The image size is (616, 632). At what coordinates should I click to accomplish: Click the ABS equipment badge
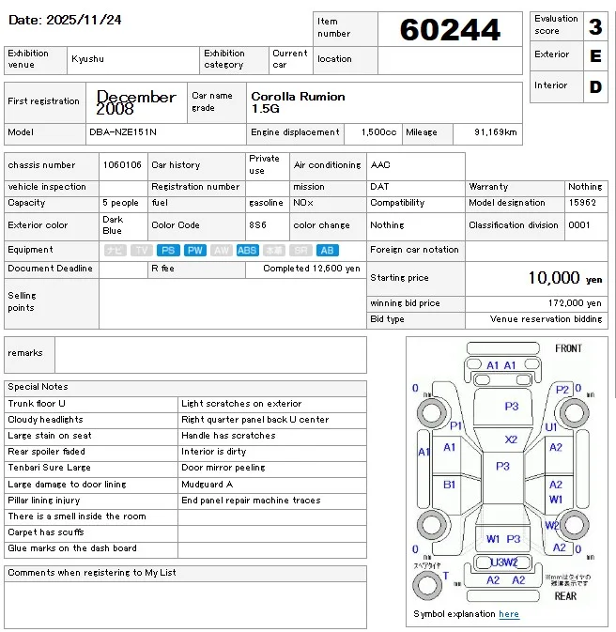tap(247, 251)
